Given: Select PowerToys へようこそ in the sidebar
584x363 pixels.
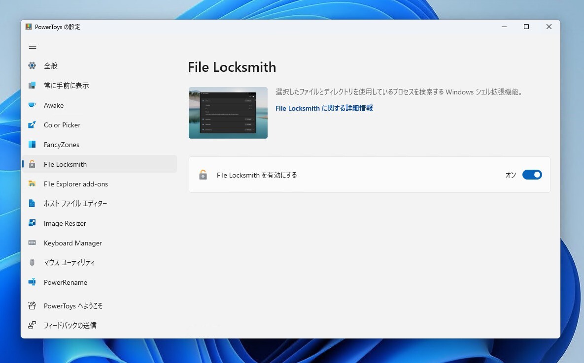Looking at the screenshot, I should (x=73, y=305).
